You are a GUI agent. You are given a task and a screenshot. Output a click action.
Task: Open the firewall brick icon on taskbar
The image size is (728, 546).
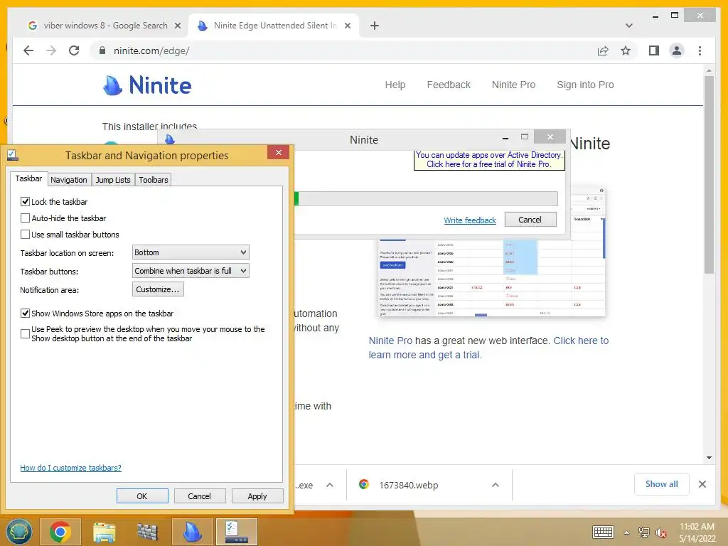(147, 532)
